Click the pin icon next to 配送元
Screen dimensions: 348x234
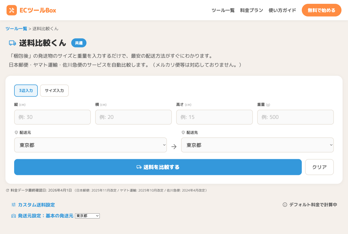point(16,133)
